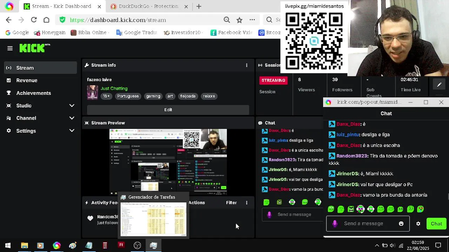Open the Activity Feed Filter
449x252 pixels.
[231, 203]
